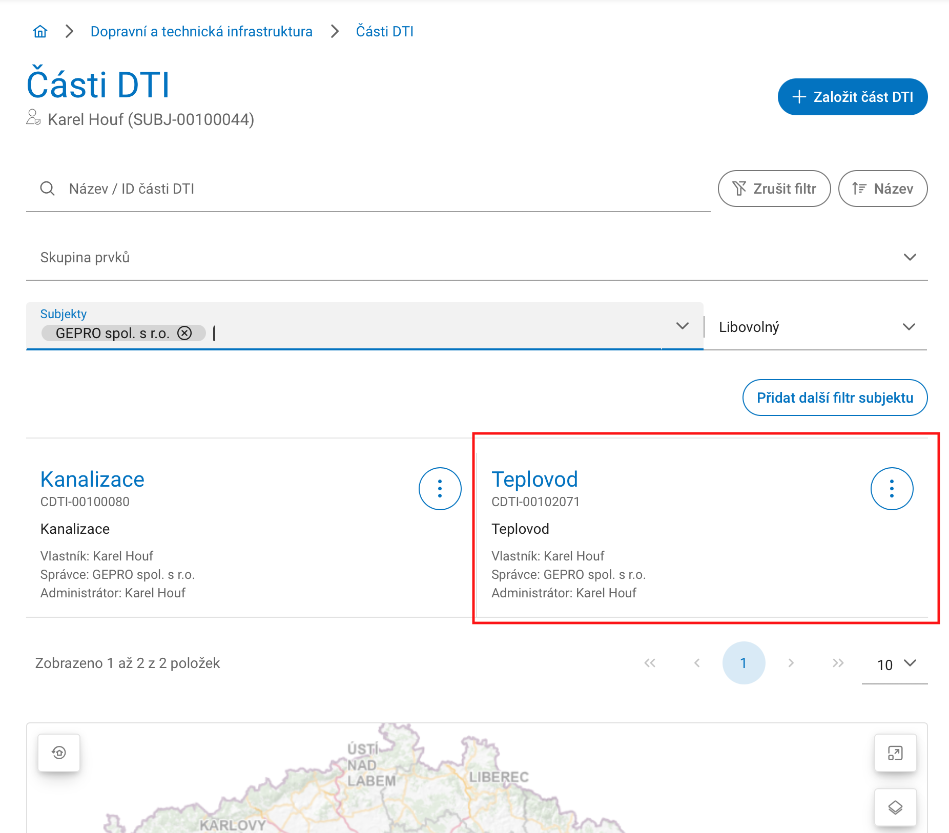Focus the Název / ID části DTI field
The height and width of the screenshot is (833, 949).
(368, 189)
